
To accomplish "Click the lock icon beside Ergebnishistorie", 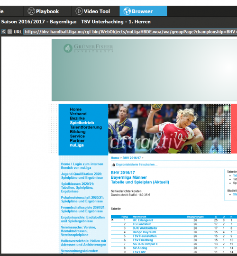I will [x=114, y=165].
